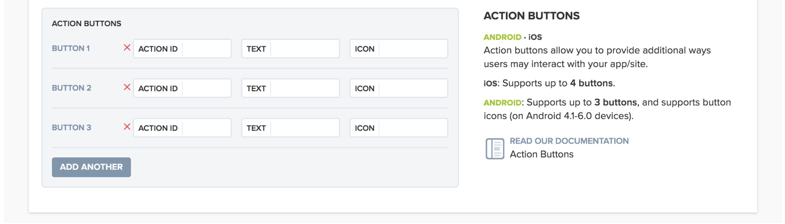Focus Button 2 Text input

pos(291,88)
